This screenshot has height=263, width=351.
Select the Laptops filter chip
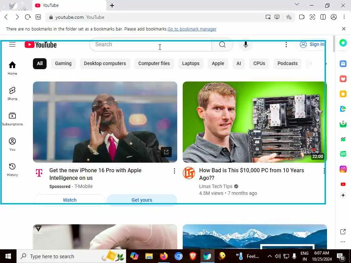(191, 63)
